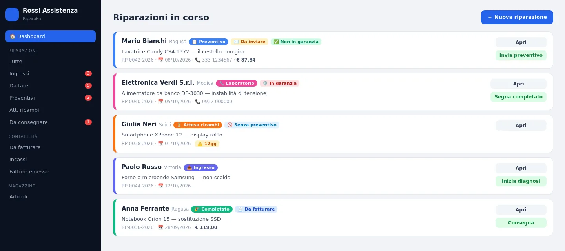
Task: Click the date 12/10/2026 on Paolo Russo
Action: coord(178,186)
